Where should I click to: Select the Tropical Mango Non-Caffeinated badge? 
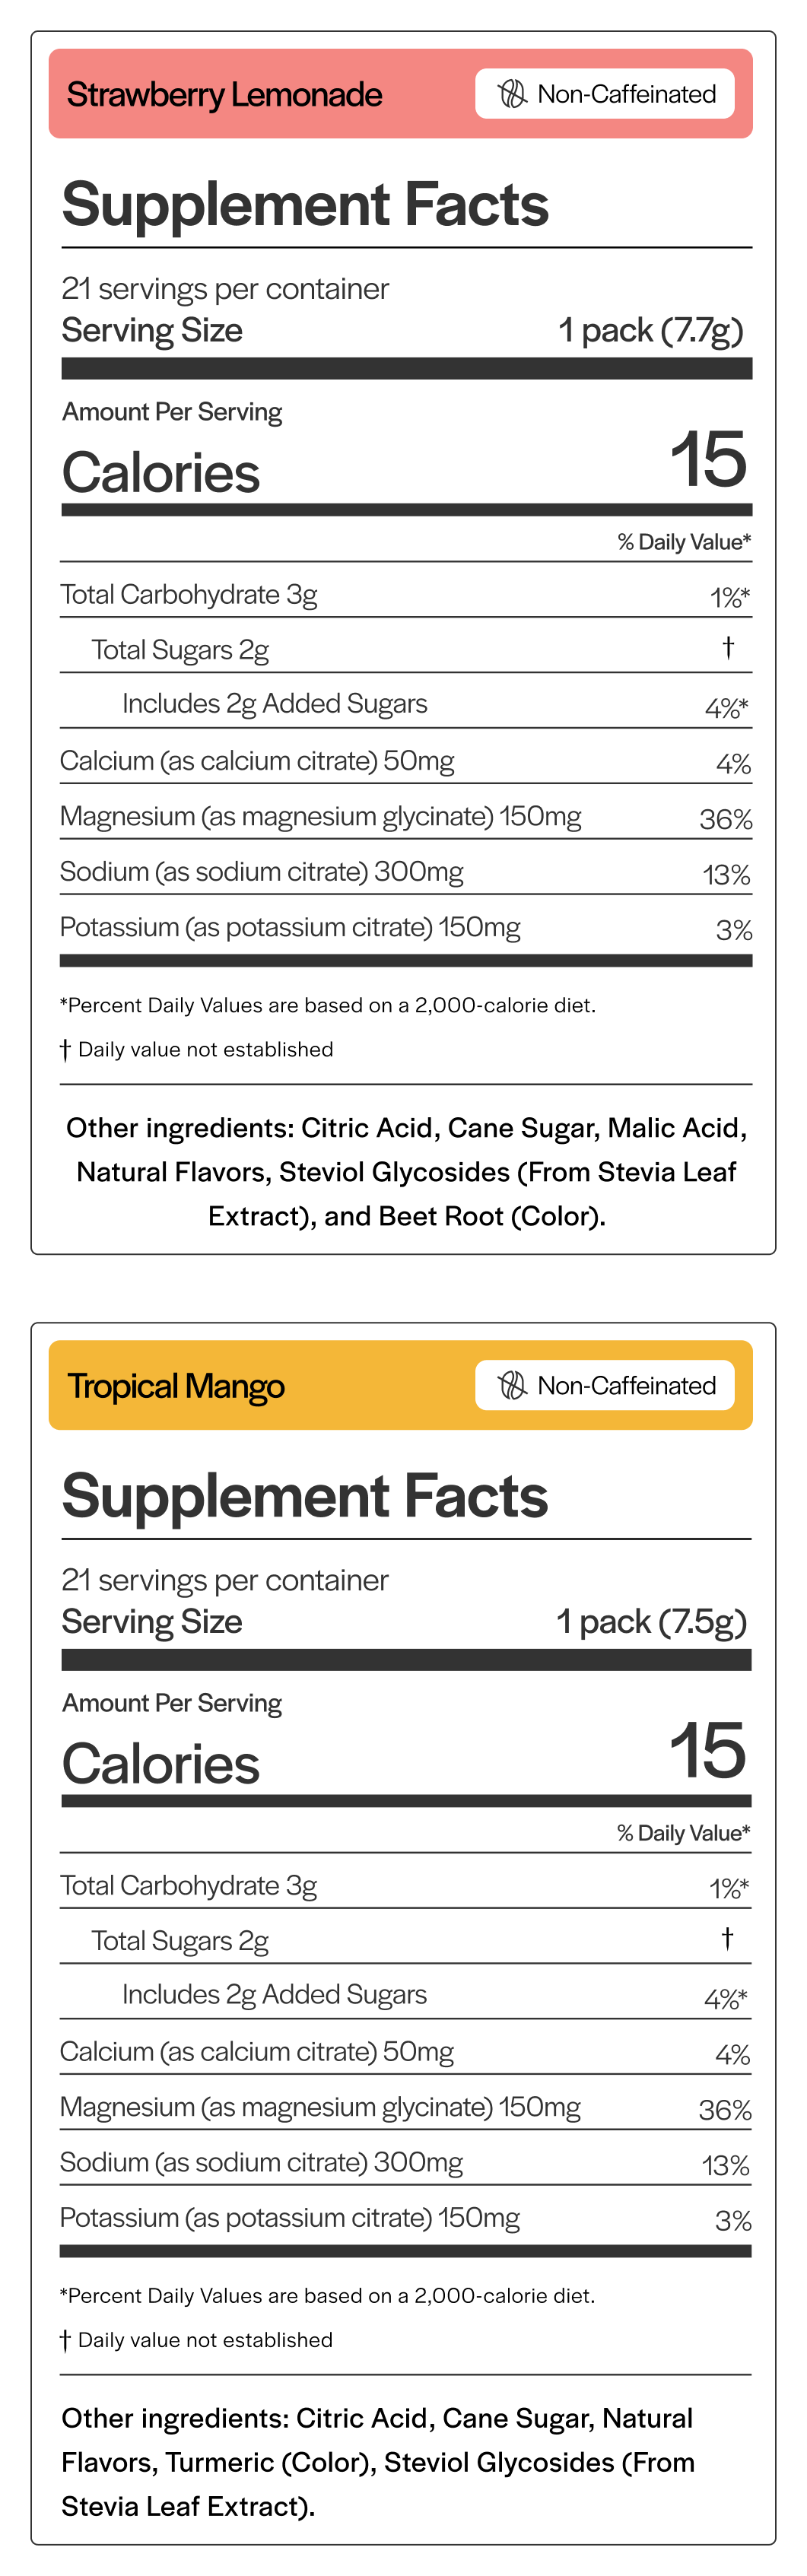pos(605,1385)
